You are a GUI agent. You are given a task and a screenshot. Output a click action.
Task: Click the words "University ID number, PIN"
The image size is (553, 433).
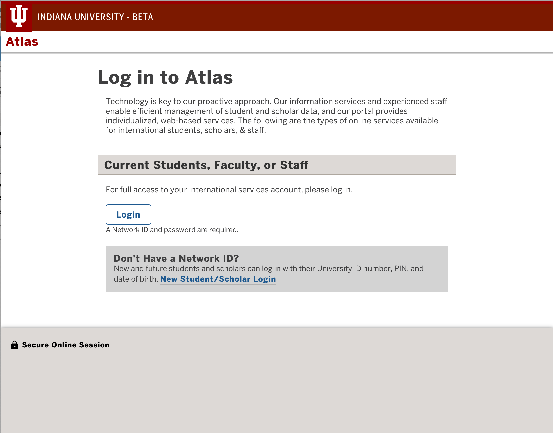tap(362, 268)
